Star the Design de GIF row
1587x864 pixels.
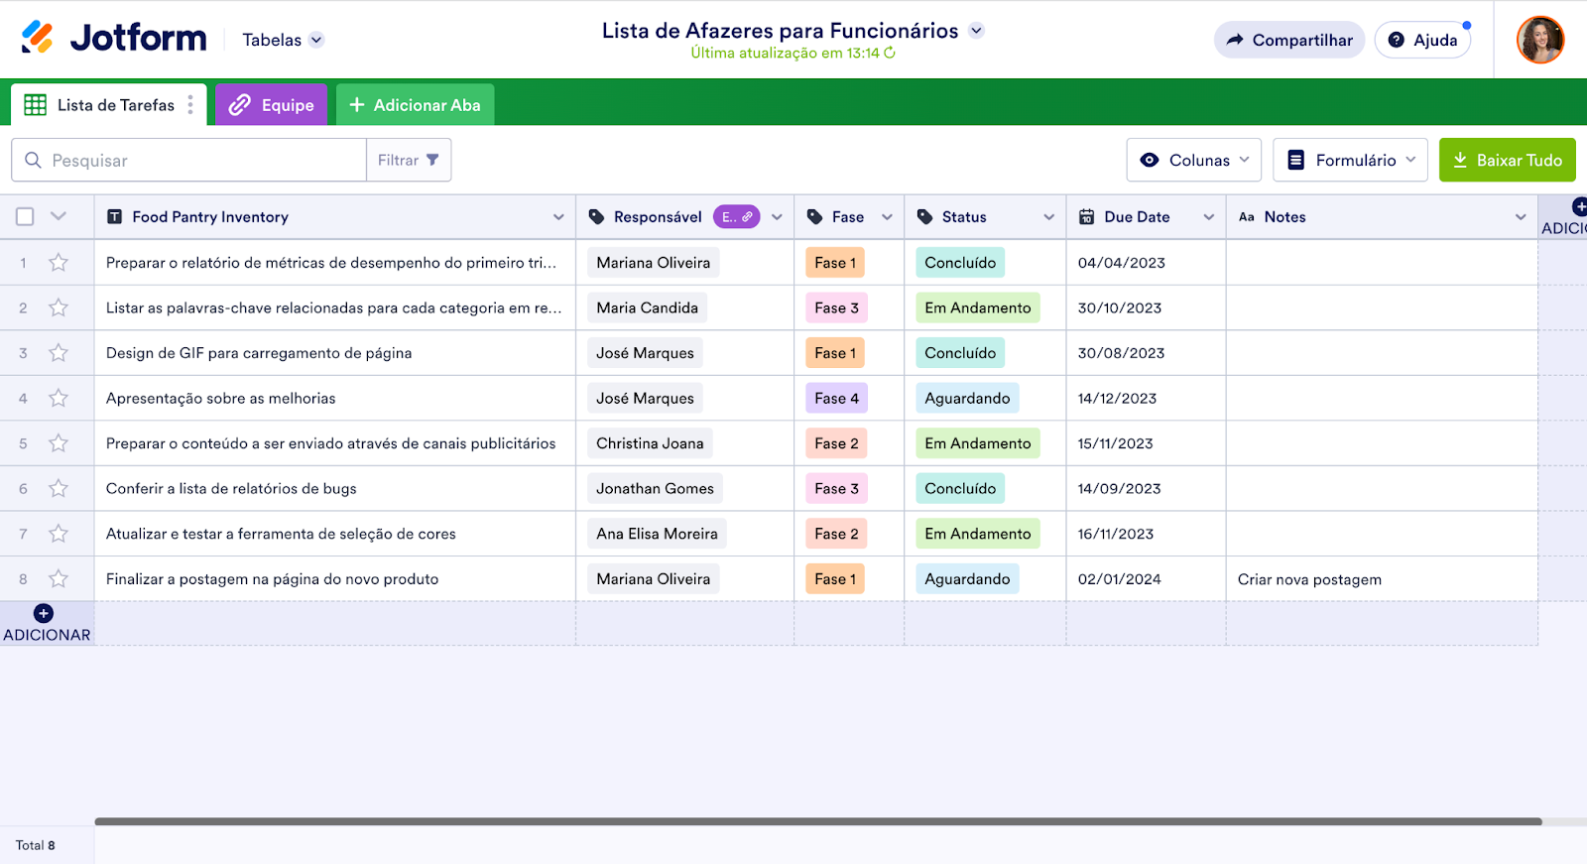59,353
